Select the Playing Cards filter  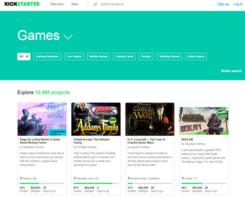[x=124, y=56]
